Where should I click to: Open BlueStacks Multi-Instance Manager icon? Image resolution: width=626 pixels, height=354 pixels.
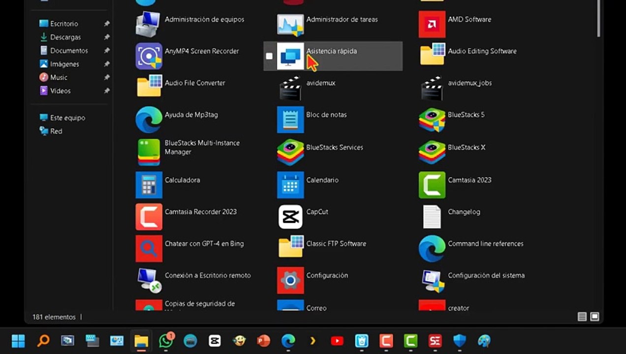(x=149, y=152)
